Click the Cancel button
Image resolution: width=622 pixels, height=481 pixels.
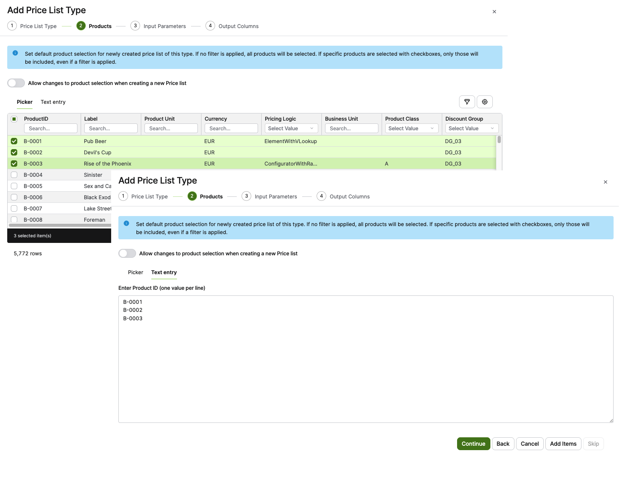point(530,444)
